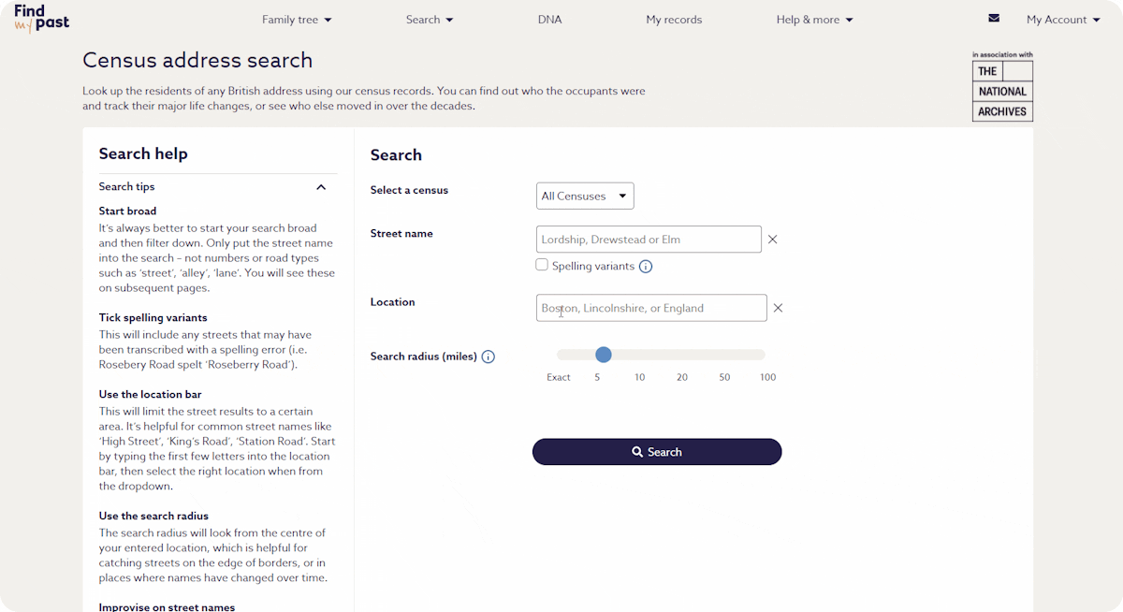Collapse the Search tips section
The height and width of the screenshot is (612, 1123).
(321, 187)
